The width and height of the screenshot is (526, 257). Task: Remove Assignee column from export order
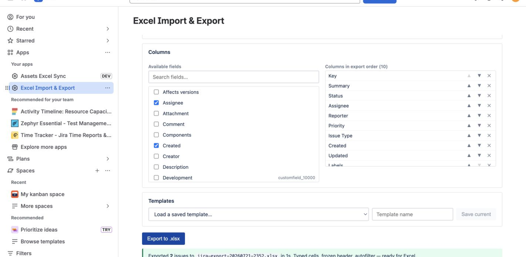pyautogui.click(x=489, y=106)
